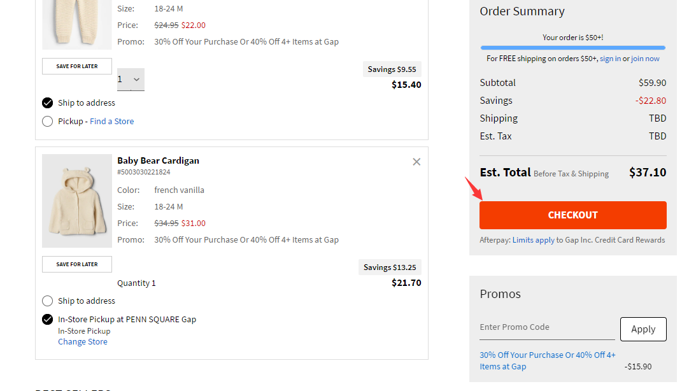
Task: Open the Baby Bear Cardigan product title
Action: [x=158, y=160]
